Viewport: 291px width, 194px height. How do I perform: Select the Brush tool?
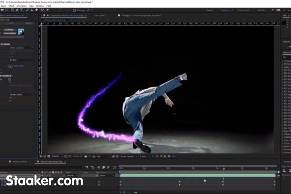[27, 10]
